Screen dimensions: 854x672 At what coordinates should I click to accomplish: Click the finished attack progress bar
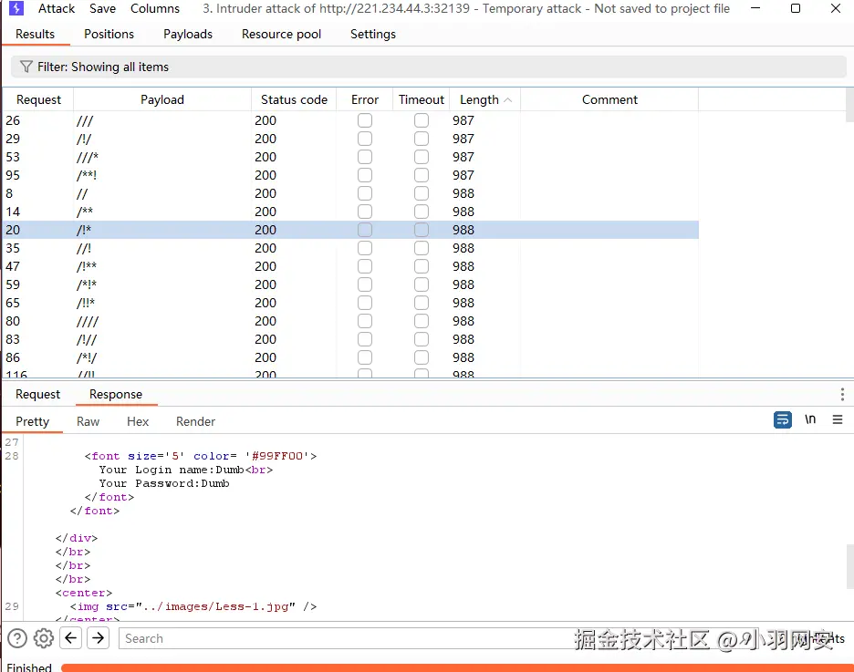point(457,667)
